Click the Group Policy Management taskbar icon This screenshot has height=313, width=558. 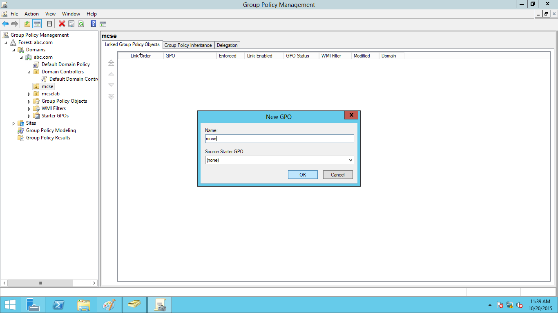click(x=160, y=305)
